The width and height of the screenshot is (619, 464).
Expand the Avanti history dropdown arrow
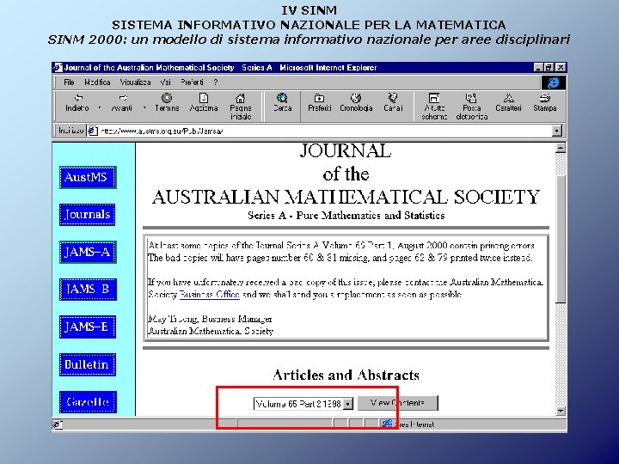[x=144, y=107]
